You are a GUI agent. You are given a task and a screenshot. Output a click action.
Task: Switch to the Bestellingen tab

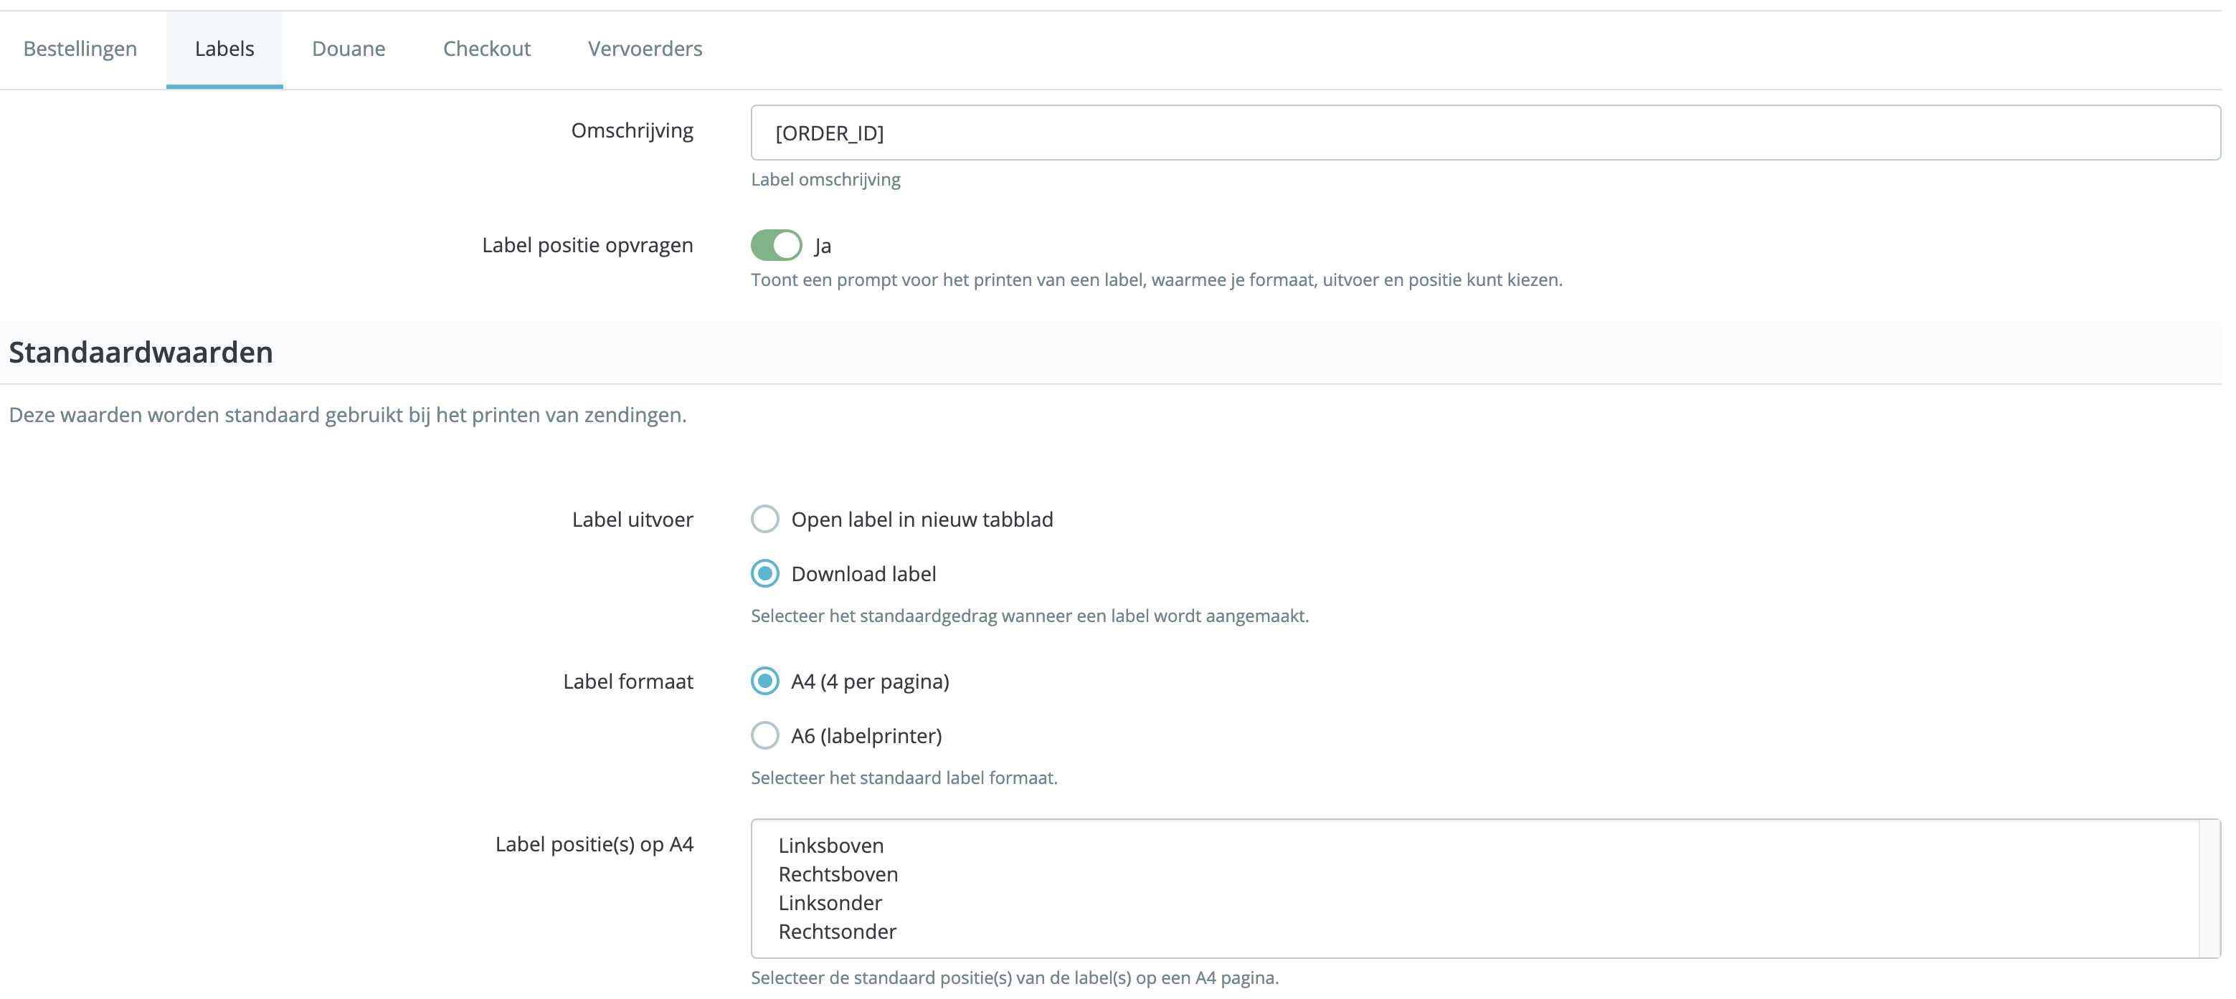80,49
